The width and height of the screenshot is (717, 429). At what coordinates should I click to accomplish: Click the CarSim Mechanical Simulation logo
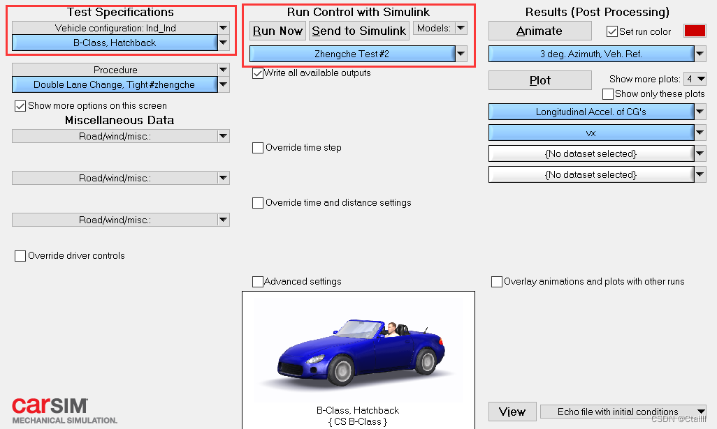(x=64, y=410)
